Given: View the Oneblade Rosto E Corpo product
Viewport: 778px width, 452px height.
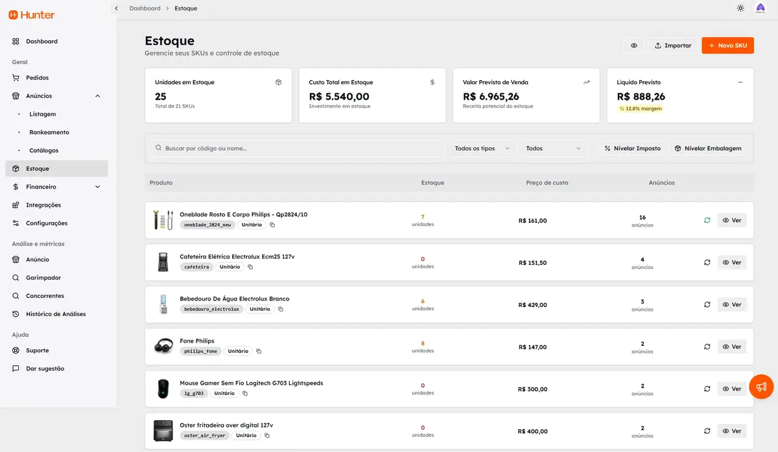Looking at the screenshot, I should click(x=732, y=220).
